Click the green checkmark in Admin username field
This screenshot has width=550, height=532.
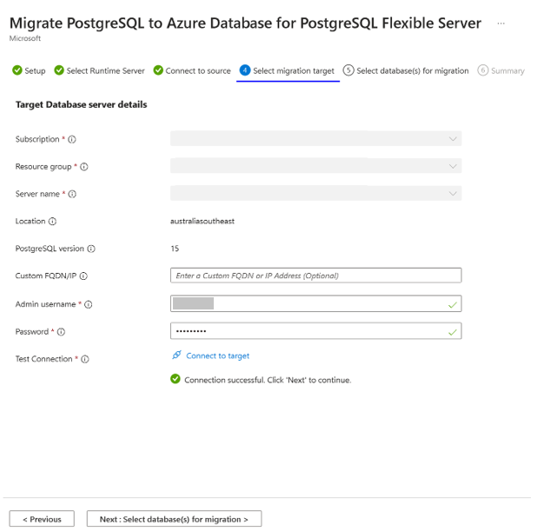pyautogui.click(x=453, y=305)
